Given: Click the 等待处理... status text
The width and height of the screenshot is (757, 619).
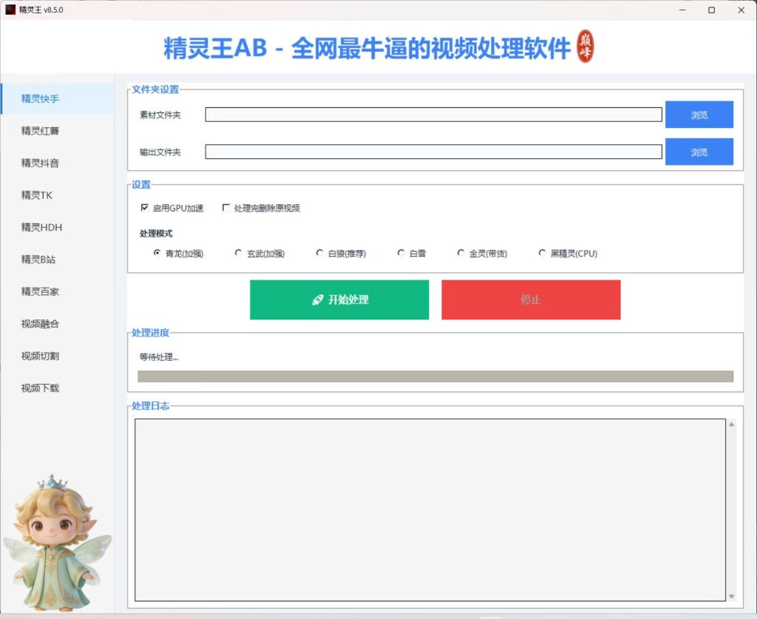Looking at the screenshot, I should 159,357.
